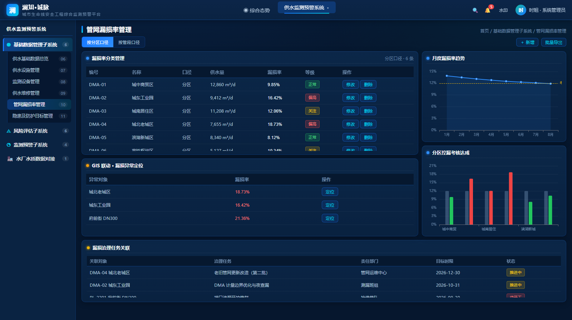Click the user avatar 时 icon

coord(521,10)
